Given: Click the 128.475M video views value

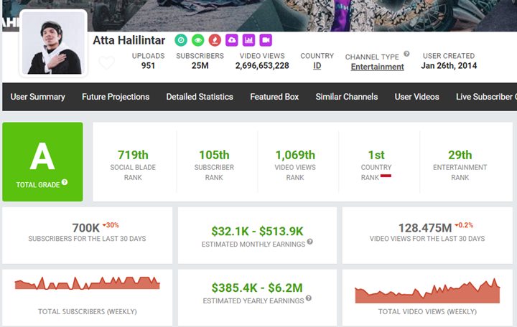Looking at the screenshot, I should (425, 227).
